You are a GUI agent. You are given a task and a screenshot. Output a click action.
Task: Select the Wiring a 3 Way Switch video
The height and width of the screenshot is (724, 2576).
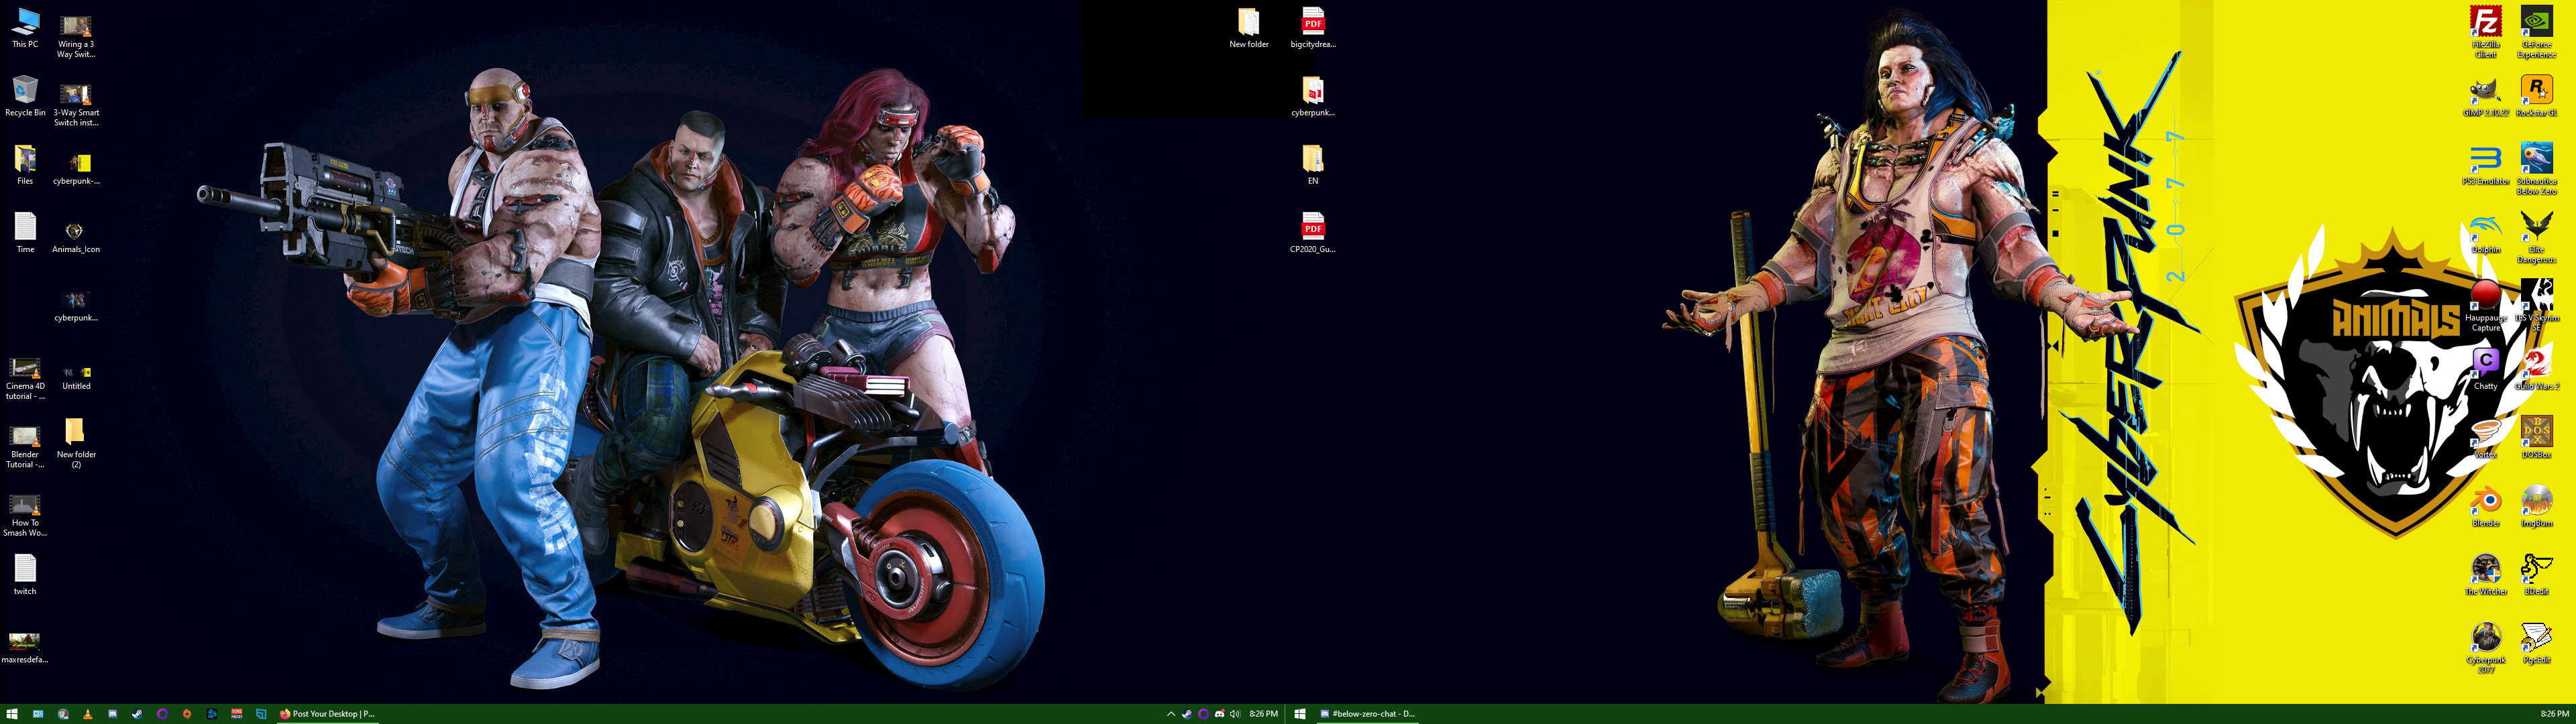coord(76,36)
